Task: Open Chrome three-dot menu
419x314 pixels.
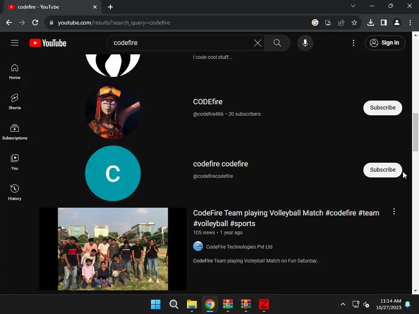Action: (410, 22)
